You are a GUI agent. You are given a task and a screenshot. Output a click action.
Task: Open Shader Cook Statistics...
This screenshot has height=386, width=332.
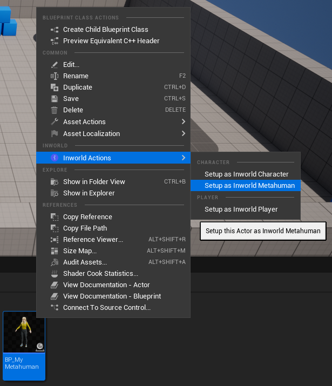[113, 273]
